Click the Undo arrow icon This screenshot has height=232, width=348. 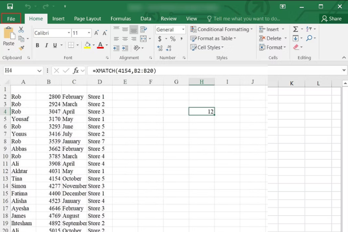tap(28, 6)
